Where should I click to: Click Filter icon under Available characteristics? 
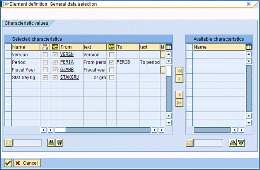tap(240, 143)
